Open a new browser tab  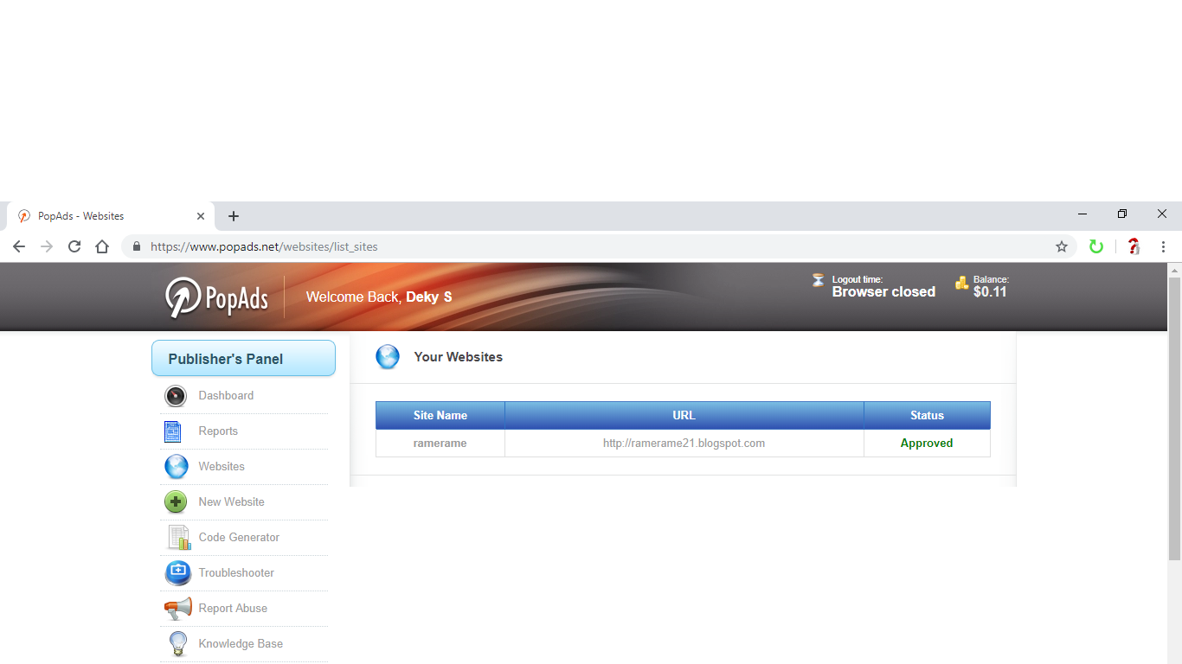pos(233,216)
